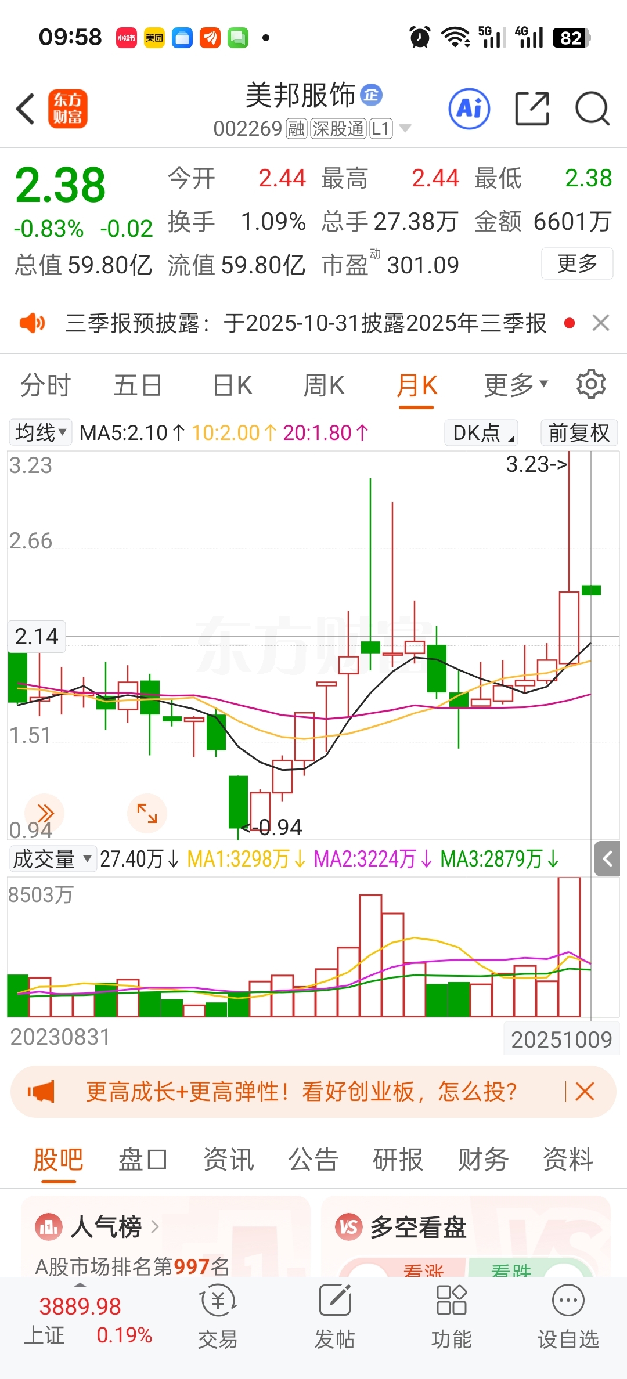
Task: Switch to the 五日 chart tab
Action: [x=138, y=385]
